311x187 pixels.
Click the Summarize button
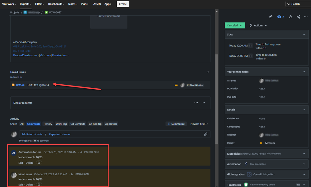[176, 124]
